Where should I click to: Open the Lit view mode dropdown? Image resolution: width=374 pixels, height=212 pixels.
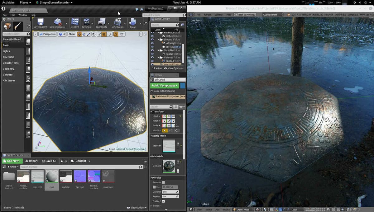[62, 34]
